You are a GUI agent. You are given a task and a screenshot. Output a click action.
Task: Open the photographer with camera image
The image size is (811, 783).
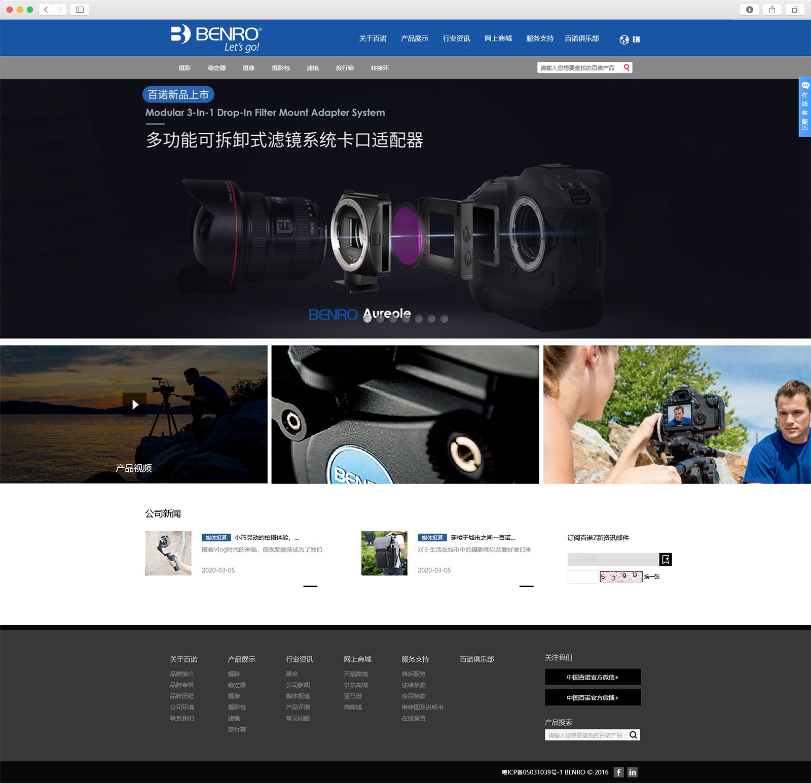677,415
